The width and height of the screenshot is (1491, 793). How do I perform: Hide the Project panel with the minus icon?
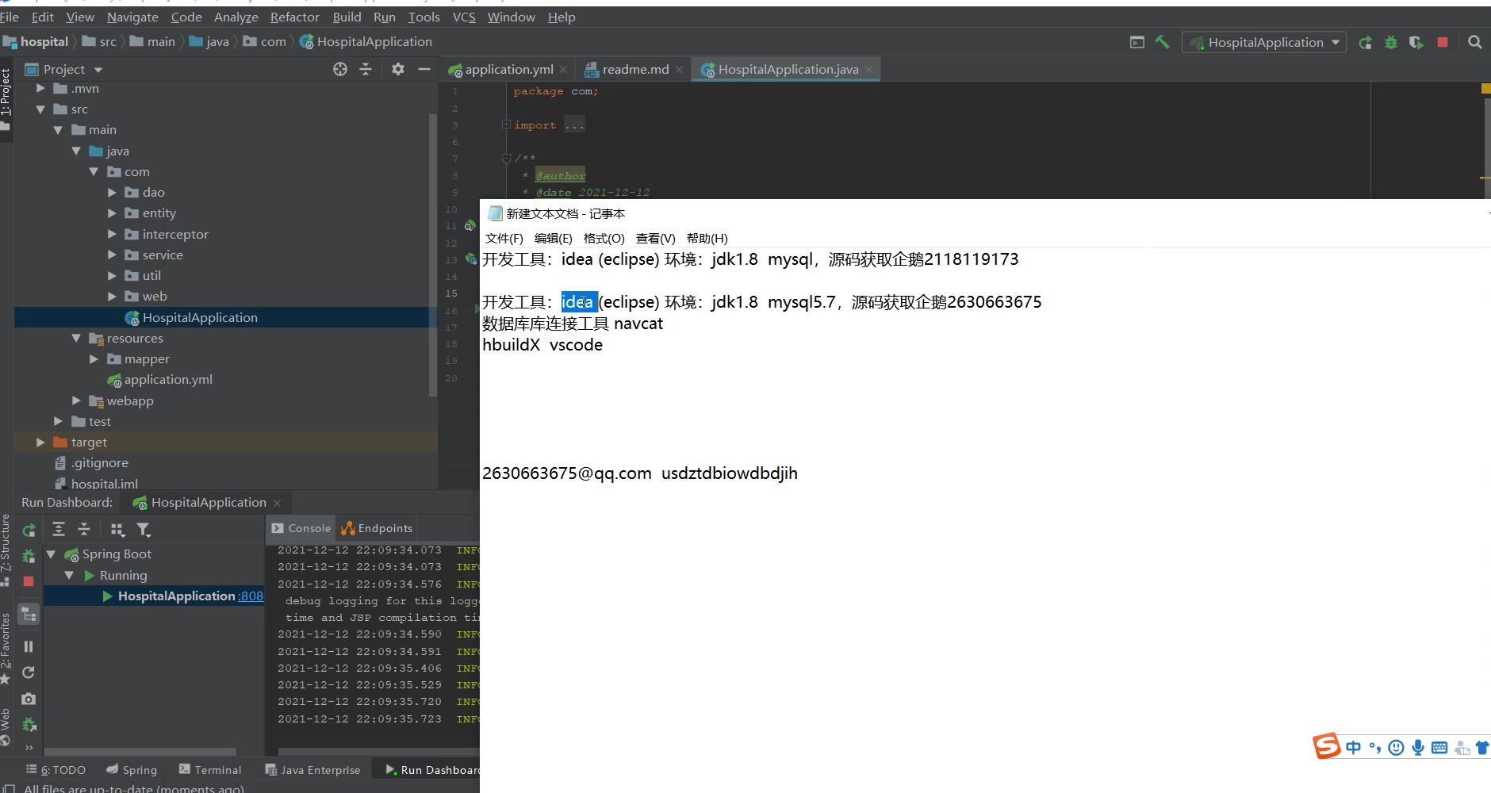[x=424, y=69]
